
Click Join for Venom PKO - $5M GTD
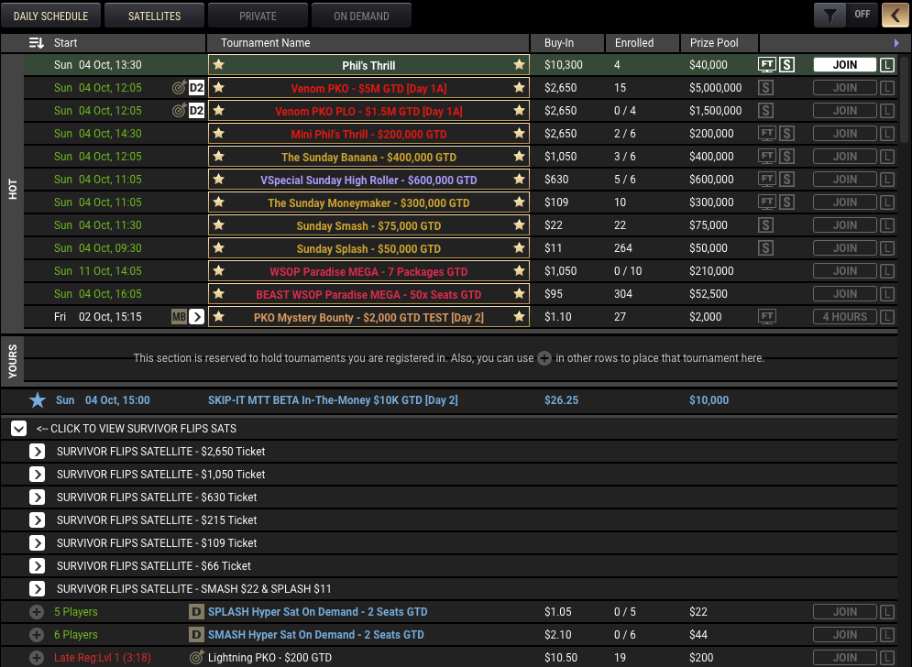(x=844, y=88)
